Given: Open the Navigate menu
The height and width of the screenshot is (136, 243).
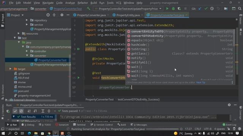Looking at the screenshot, I should pos(48,3).
